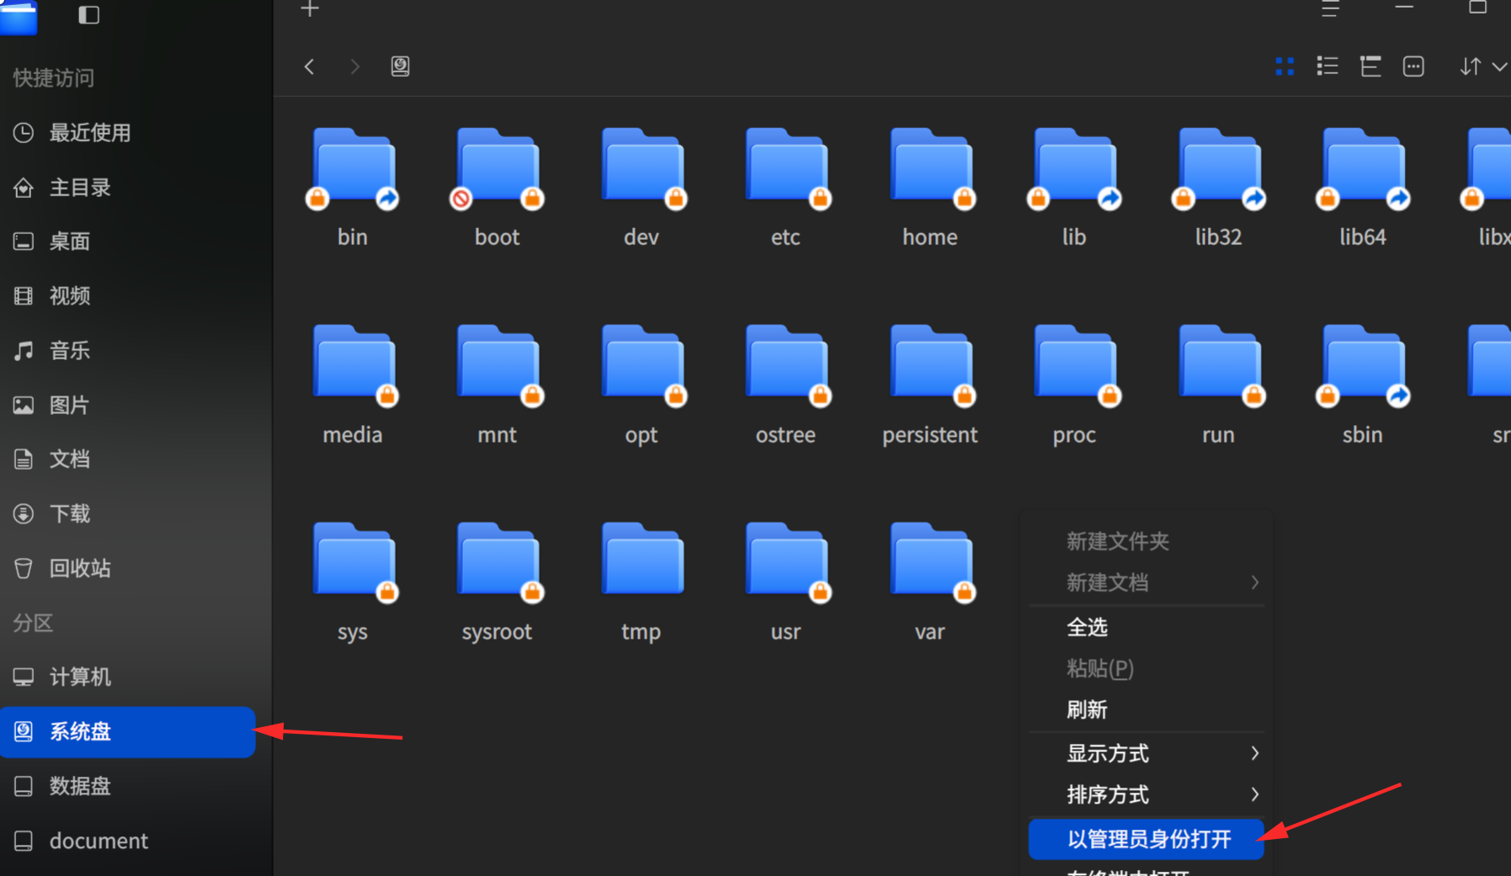Select the usr folder
This screenshot has width=1511, height=876.
coord(785,581)
